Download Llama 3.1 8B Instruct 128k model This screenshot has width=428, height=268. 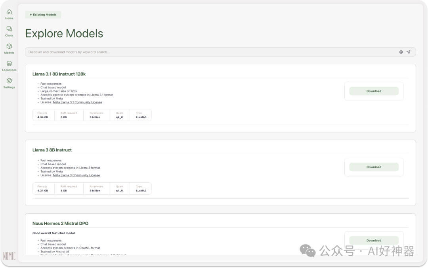pyautogui.click(x=374, y=91)
